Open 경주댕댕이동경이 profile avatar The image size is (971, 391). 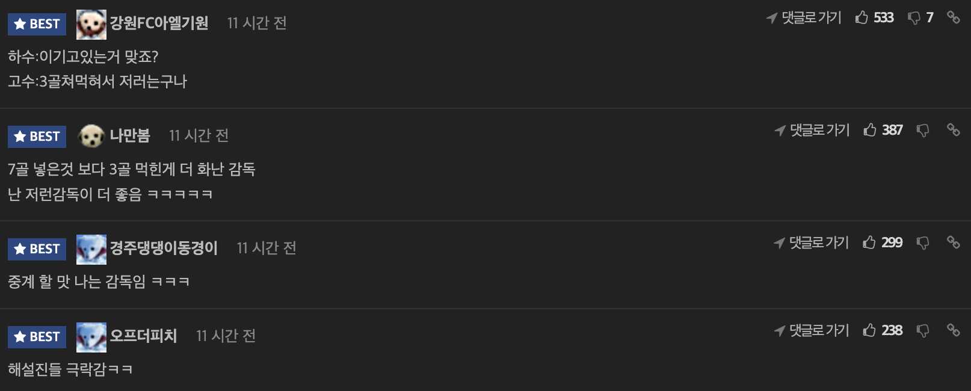(91, 250)
